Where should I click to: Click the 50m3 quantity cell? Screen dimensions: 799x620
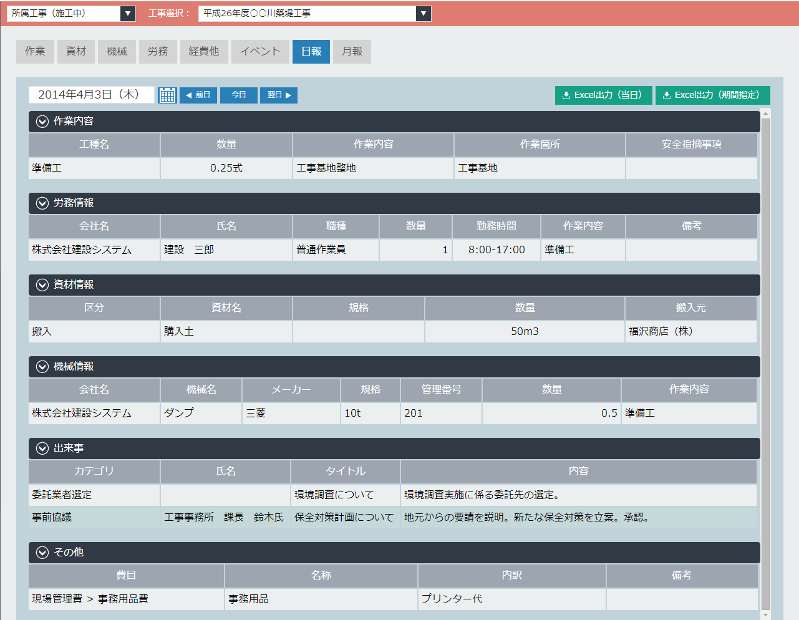525,332
